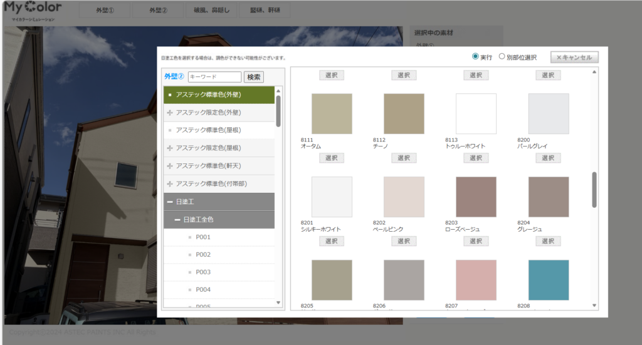Click plus icon beside アステック標準色(付帯部)
The image size is (642, 345).
(x=170, y=183)
